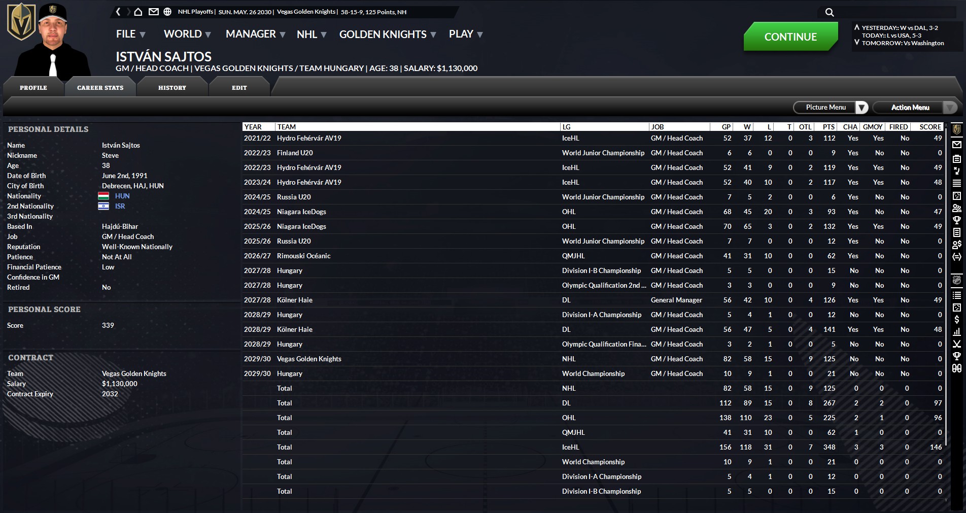Sort table by the YEAR column header

(259, 127)
